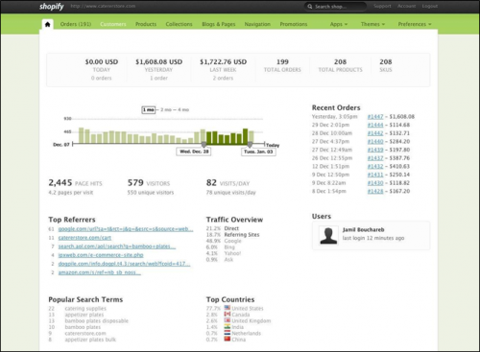Image resolution: width=480 pixels, height=352 pixels.
Task: Open the Account link
Action: coord(407,6)
